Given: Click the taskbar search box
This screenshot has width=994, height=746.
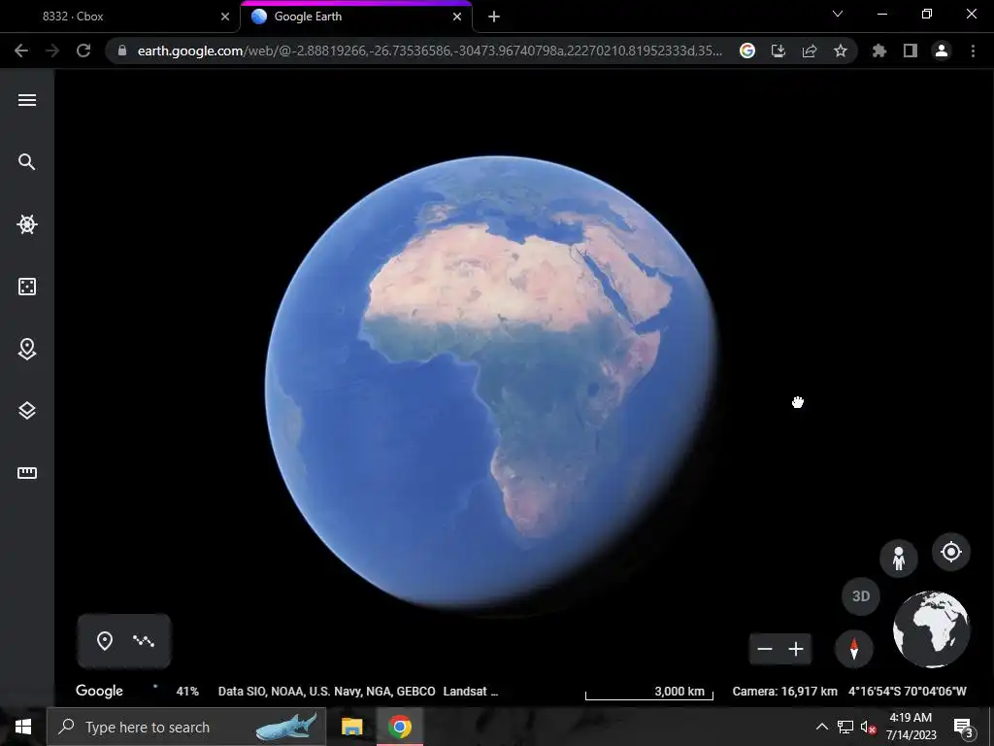Looking at the screenshot, I should point(186,727).
